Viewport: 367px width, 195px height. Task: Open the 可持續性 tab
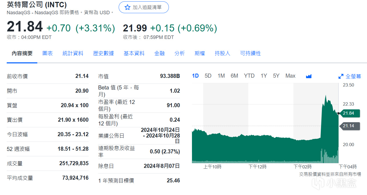250,53
